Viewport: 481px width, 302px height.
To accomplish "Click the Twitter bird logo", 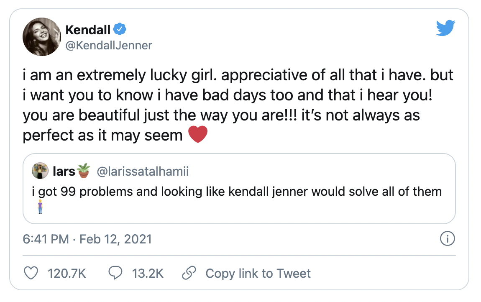I will (445, 28).
